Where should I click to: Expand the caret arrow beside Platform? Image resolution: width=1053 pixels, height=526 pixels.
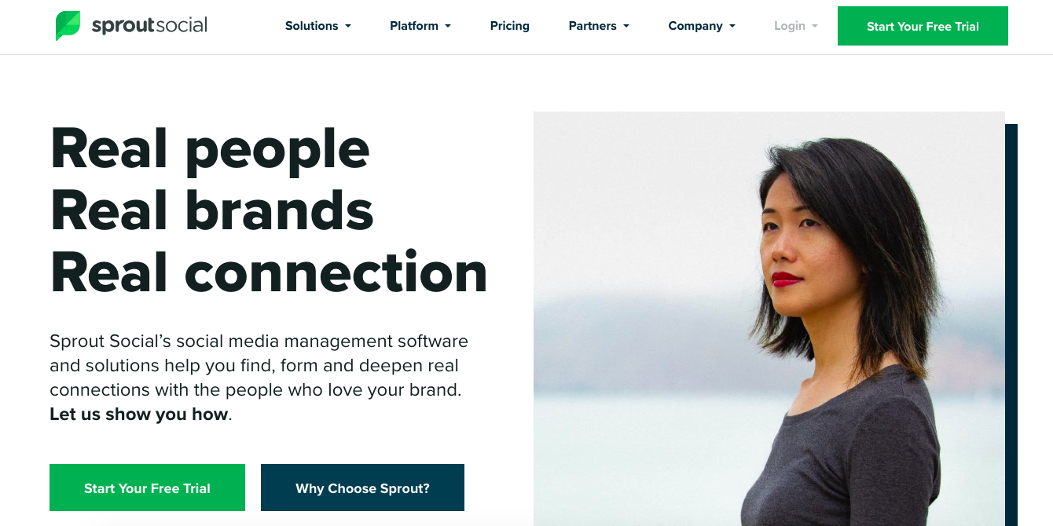(x=448, y=27)
